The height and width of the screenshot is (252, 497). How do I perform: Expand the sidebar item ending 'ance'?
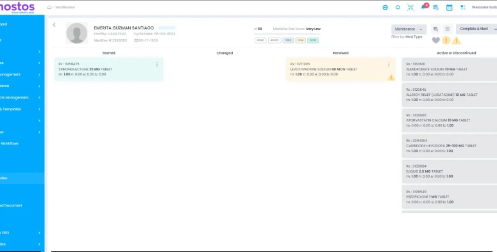[39, 86]
